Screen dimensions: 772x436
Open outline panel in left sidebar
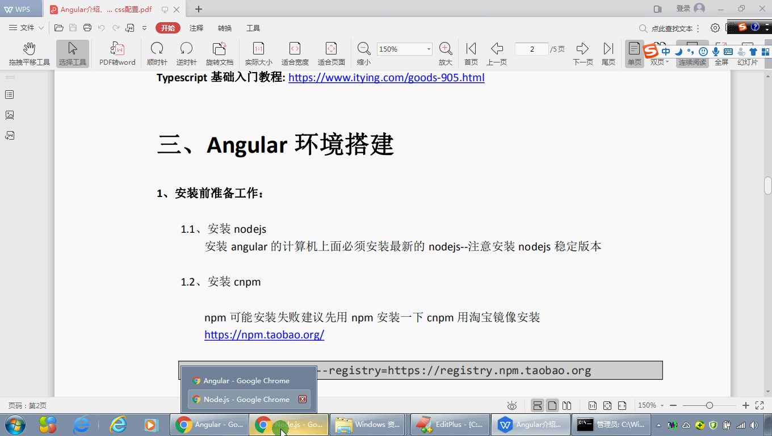[x=10, y=95]
